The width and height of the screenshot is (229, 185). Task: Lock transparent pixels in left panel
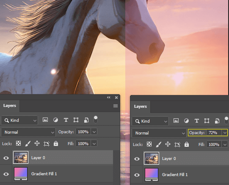[18, 143]
